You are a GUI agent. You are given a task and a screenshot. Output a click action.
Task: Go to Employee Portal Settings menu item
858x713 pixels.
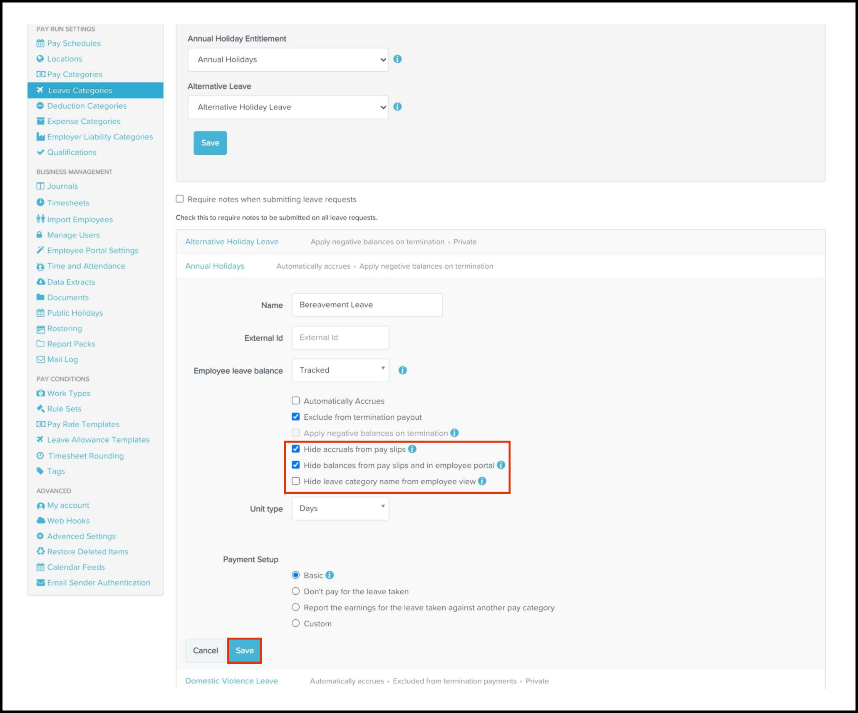tap(92, 250)
